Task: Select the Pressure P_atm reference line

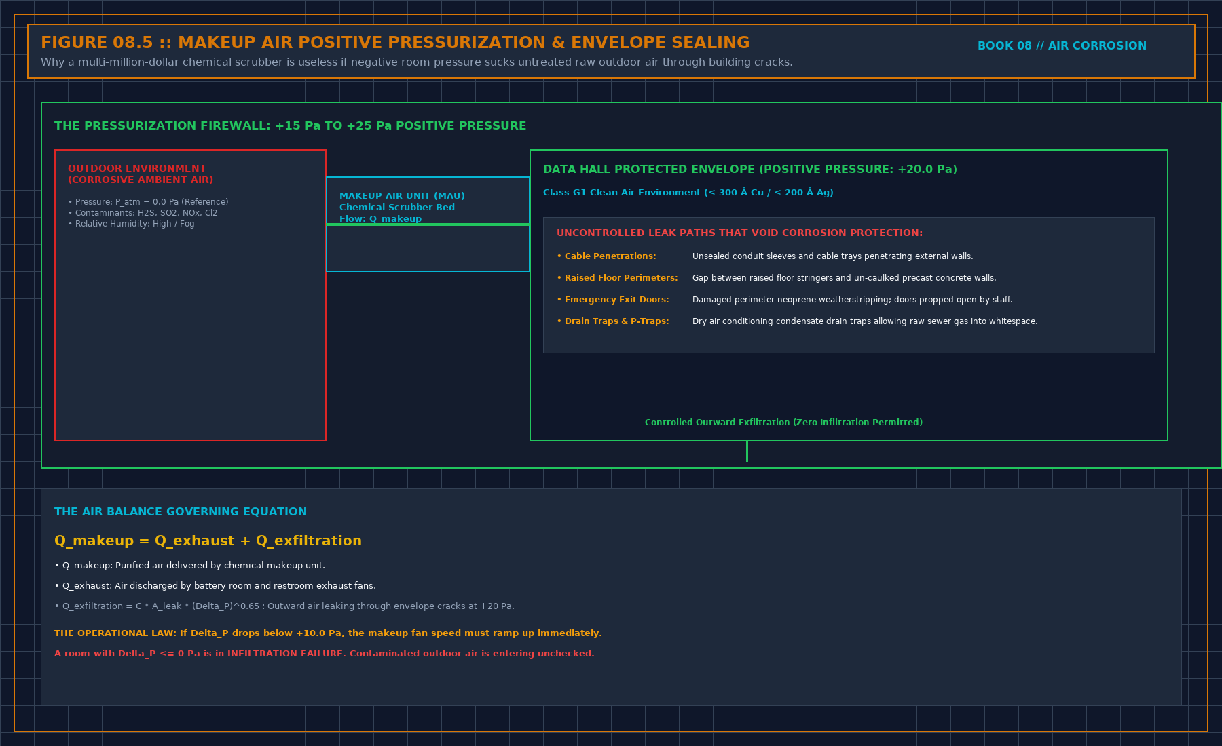Action: 148,202
